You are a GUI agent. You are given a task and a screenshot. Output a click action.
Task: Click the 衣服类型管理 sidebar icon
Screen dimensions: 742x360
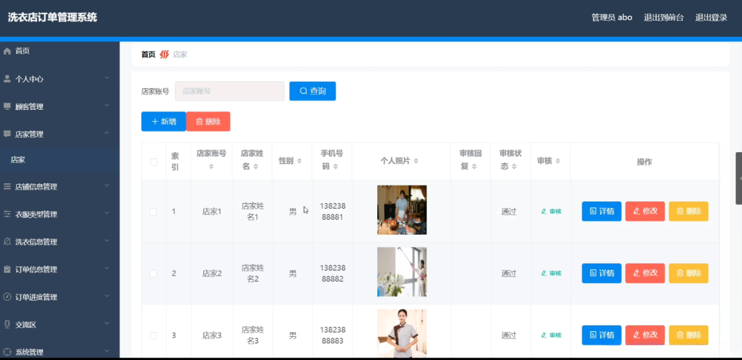[7, 214]
